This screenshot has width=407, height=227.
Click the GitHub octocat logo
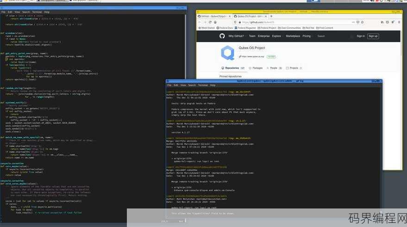(x=222, y=36)
